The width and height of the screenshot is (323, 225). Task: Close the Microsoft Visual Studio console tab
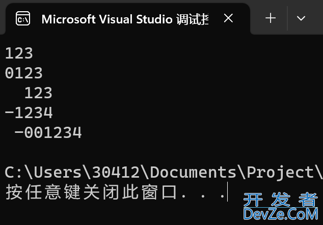[228, 18]
